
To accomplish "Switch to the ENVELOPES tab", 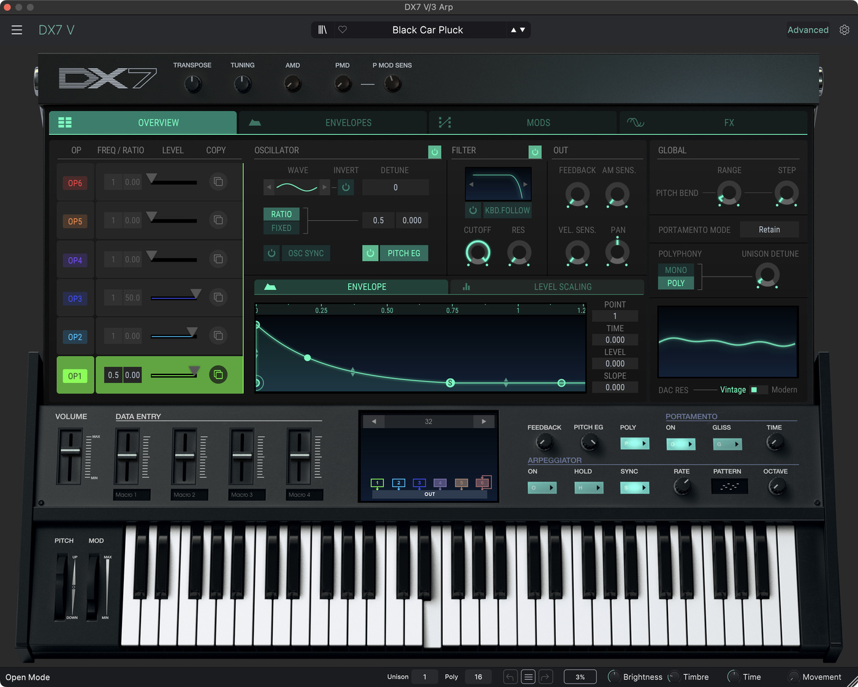I will tap(333, 123).
